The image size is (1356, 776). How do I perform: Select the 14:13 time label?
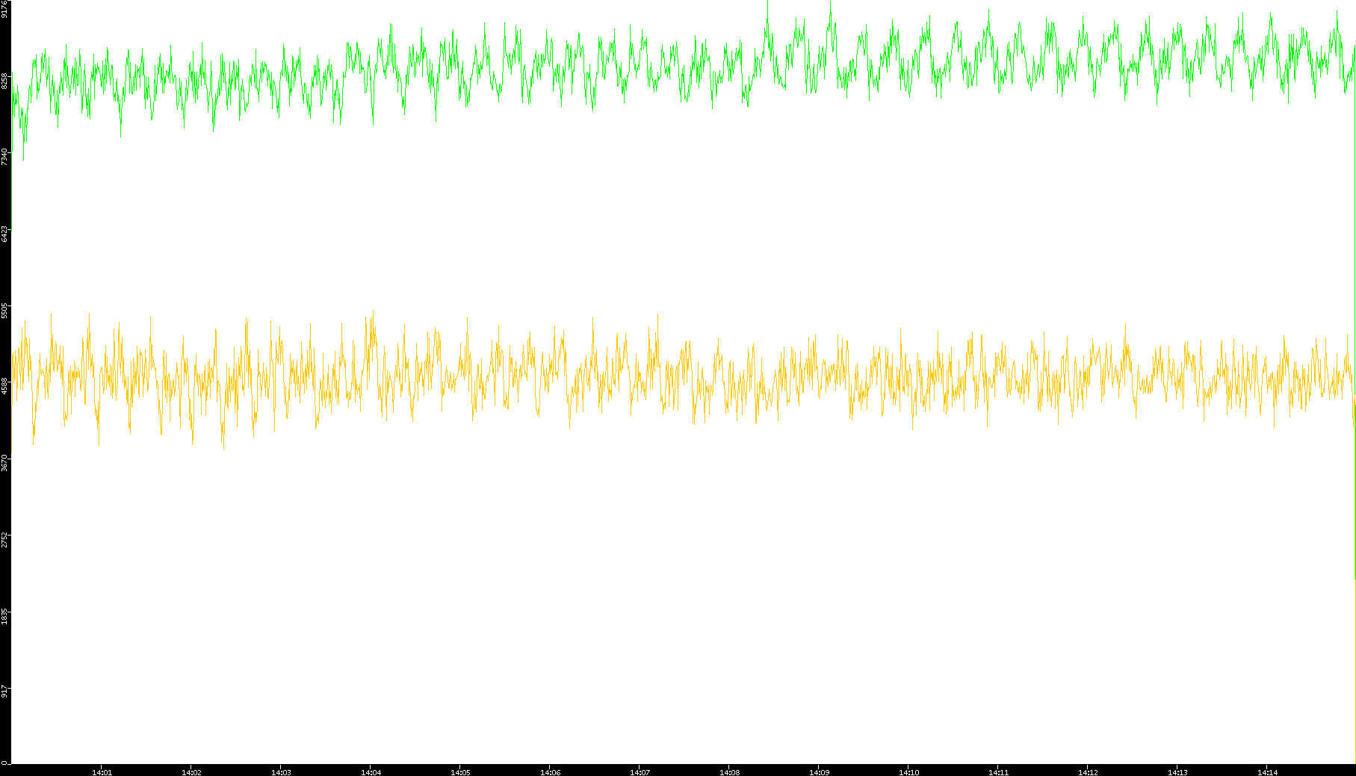[x=1177, y=772]
